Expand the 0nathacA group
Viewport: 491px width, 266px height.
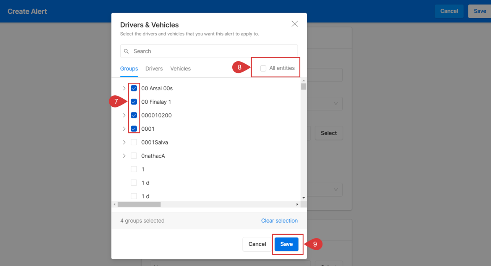tap(124, 156)
